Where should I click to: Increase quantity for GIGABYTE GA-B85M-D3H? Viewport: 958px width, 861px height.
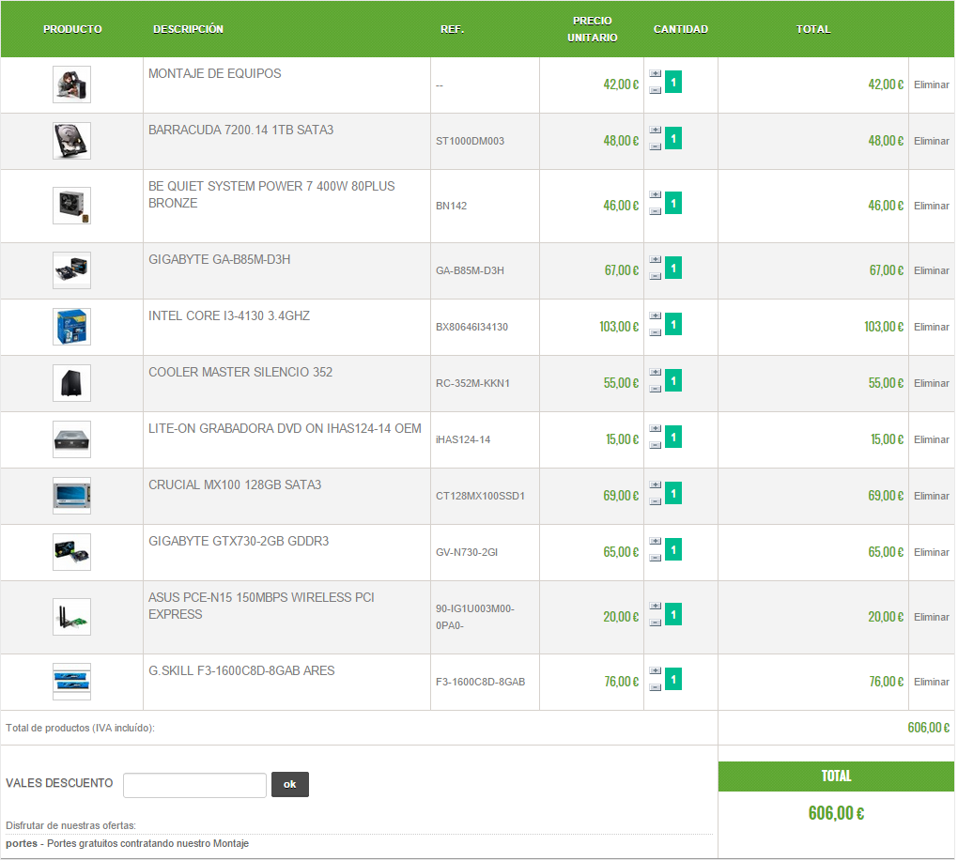(x=655, y=259)
